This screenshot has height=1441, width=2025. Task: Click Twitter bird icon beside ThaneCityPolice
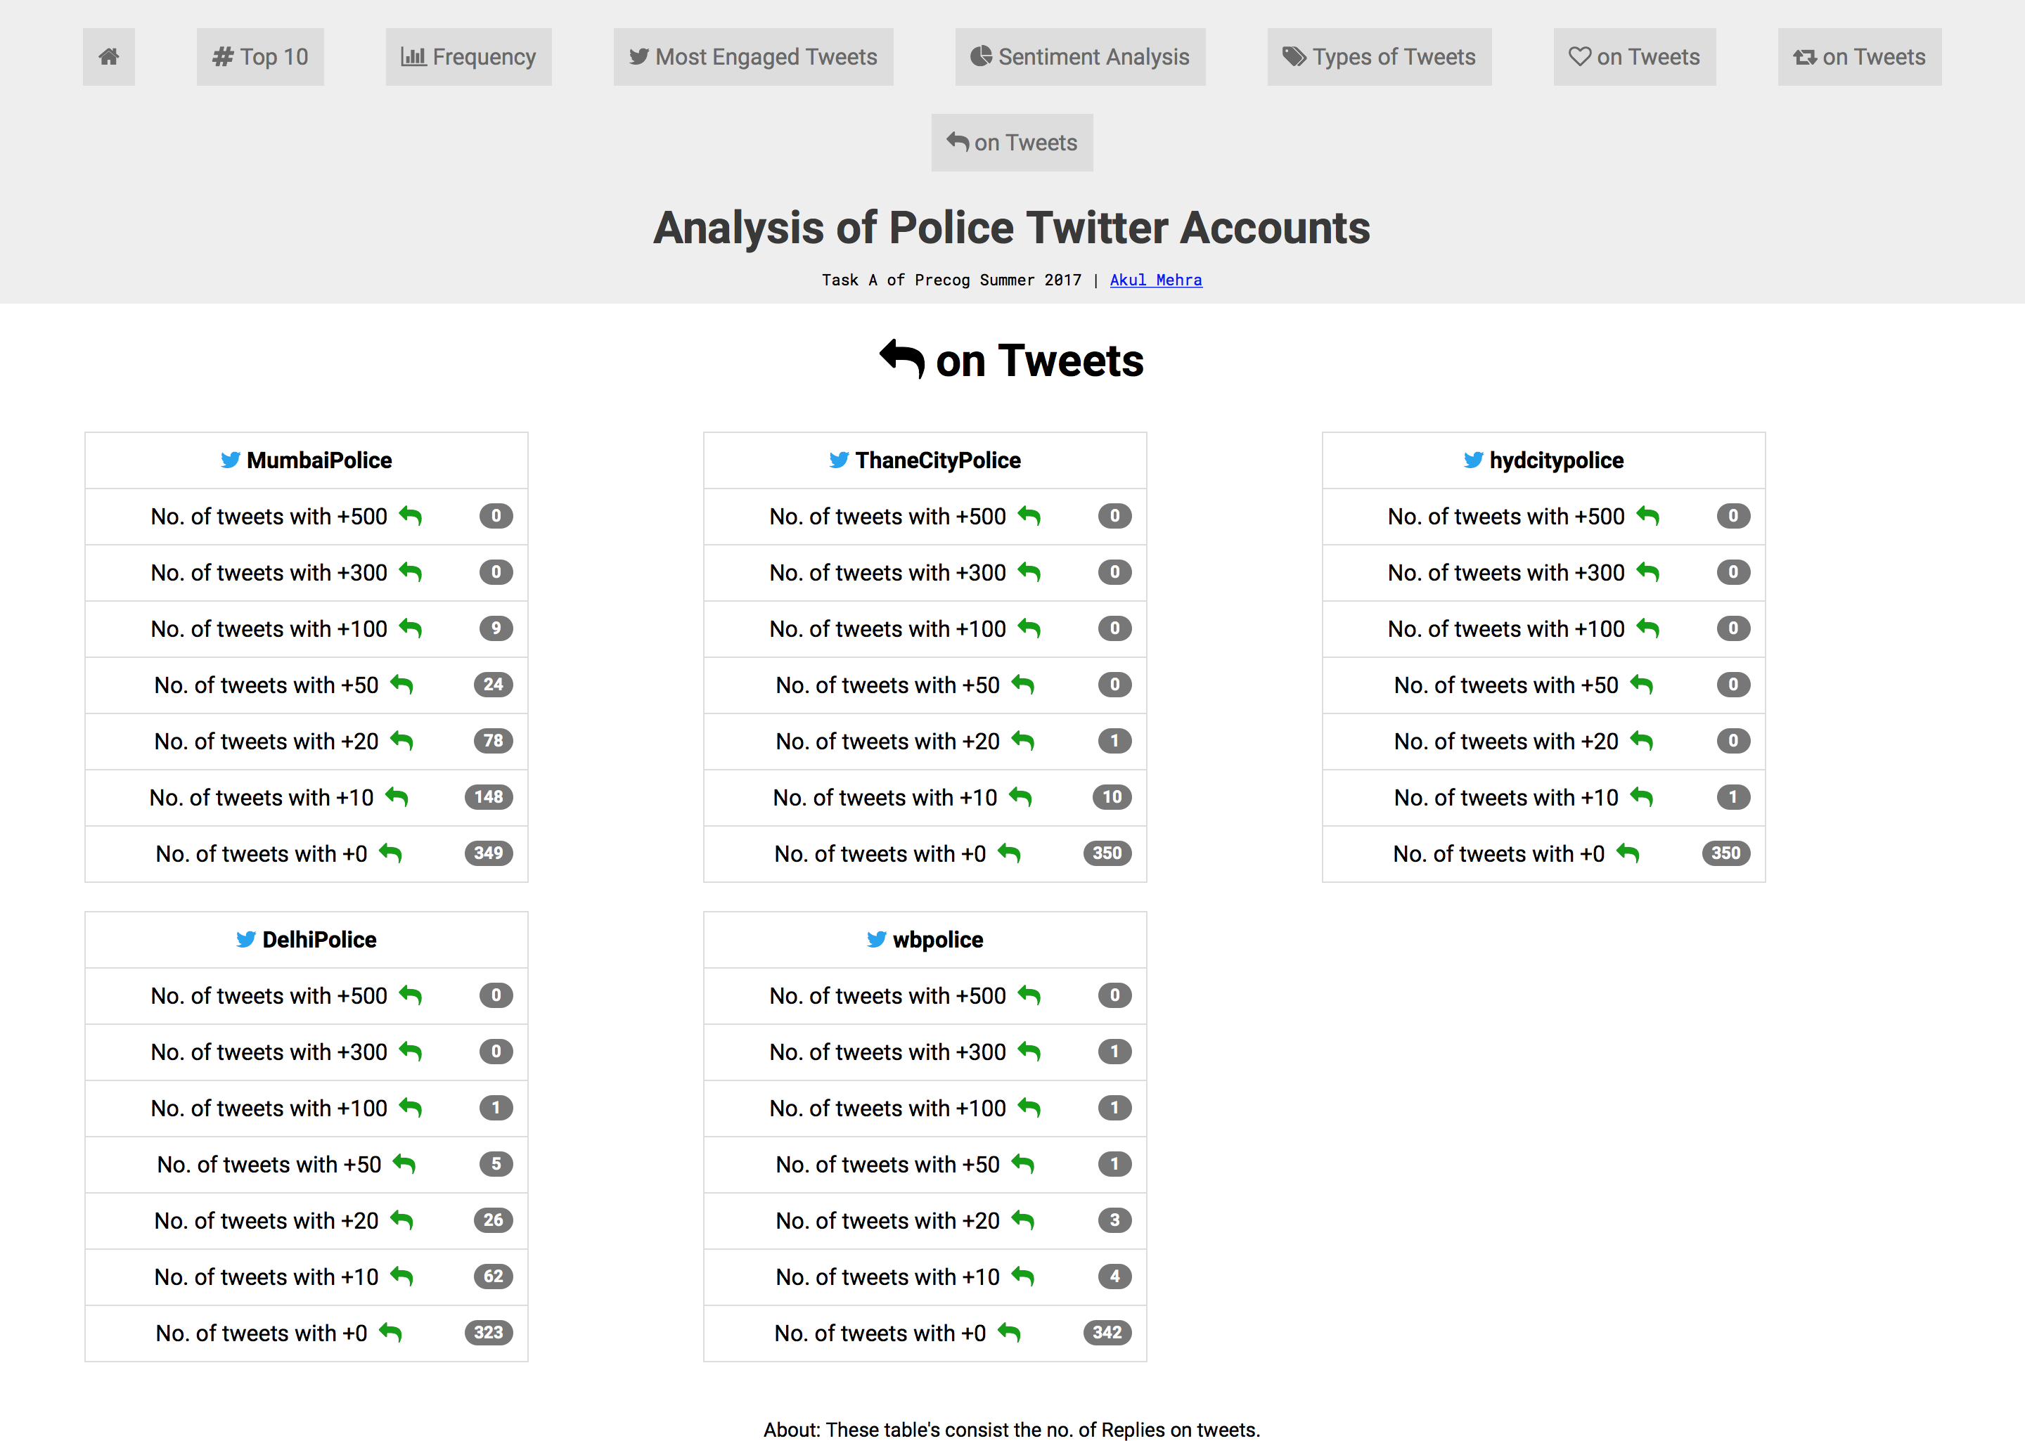(x=839, y=460)
